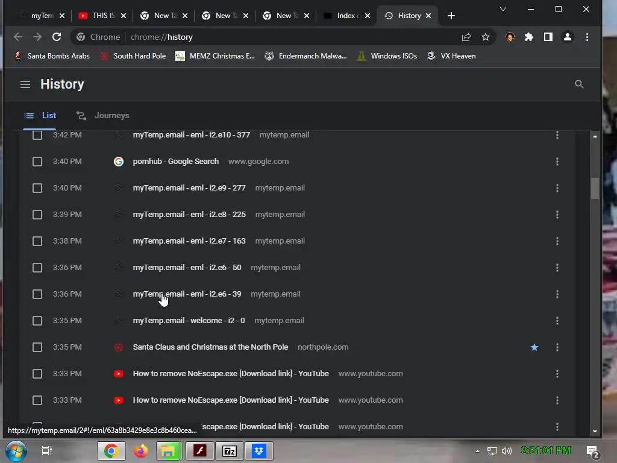Tick the checkbox for eml - i2.e8 - 225
Image resolution: width=617 pixels, height=463 pixels.
(x=37, y=215)
